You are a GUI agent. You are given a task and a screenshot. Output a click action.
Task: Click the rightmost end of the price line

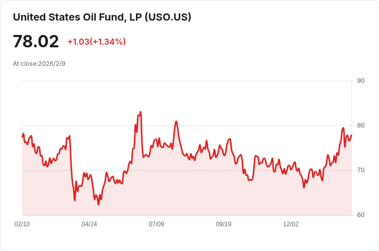(x=351, y=135)
